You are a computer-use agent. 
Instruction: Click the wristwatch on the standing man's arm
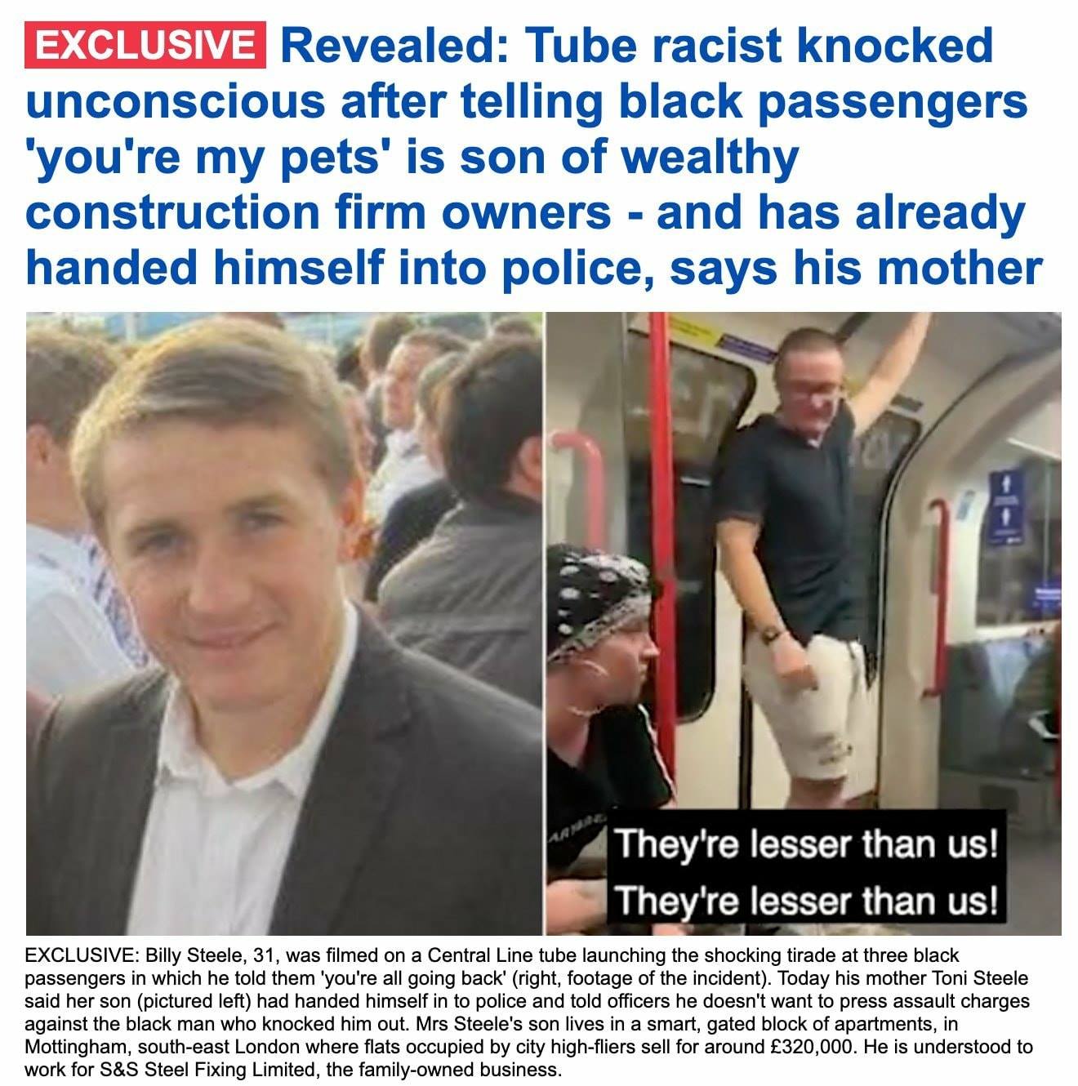[771, 633]
